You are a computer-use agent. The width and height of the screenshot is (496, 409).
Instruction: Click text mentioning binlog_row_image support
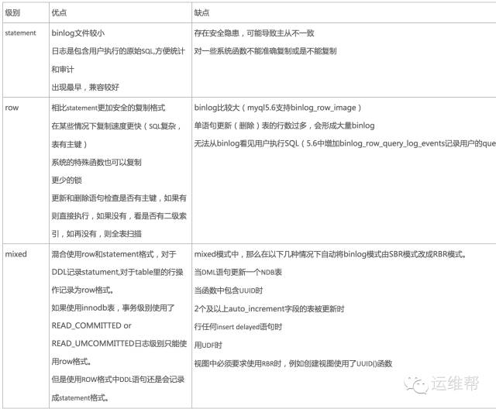click(x=277, y=108)
